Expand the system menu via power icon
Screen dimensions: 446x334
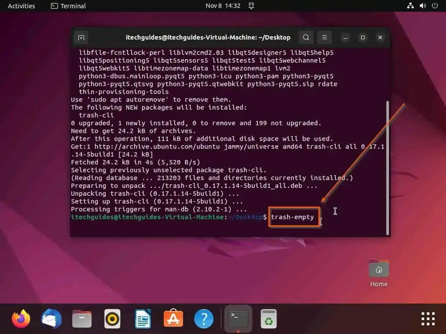435,6
